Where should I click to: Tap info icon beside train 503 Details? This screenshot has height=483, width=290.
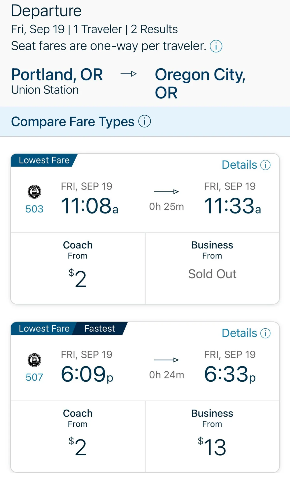265,165
